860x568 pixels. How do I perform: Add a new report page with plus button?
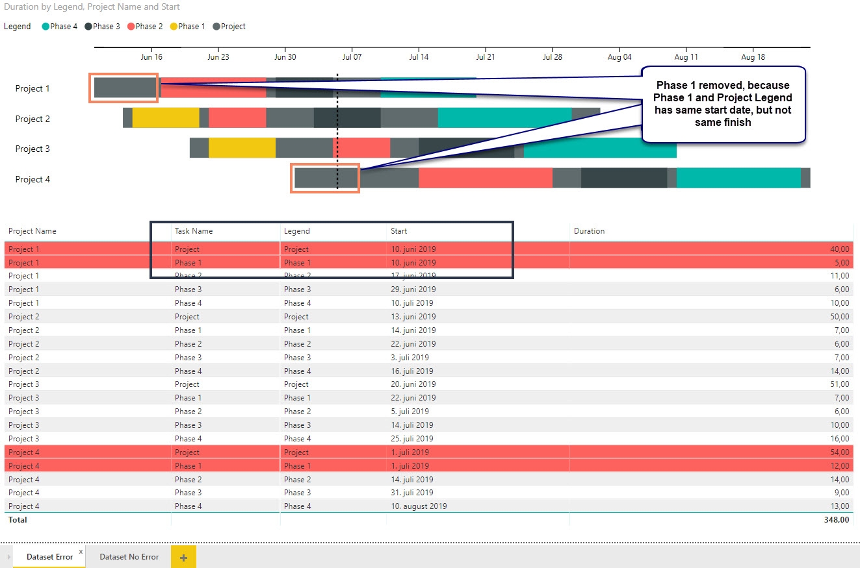pos(183,557)
